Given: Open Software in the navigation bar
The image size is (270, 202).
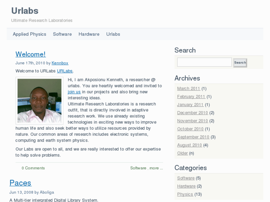Looking at the screenshot, I should click(x=62, y=34).
